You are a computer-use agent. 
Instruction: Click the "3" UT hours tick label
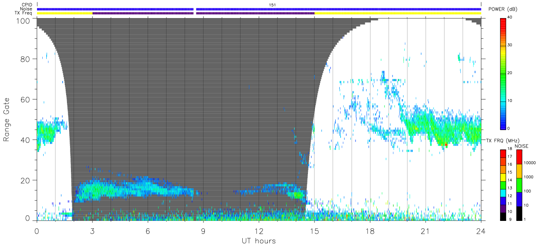click(92, 231)
